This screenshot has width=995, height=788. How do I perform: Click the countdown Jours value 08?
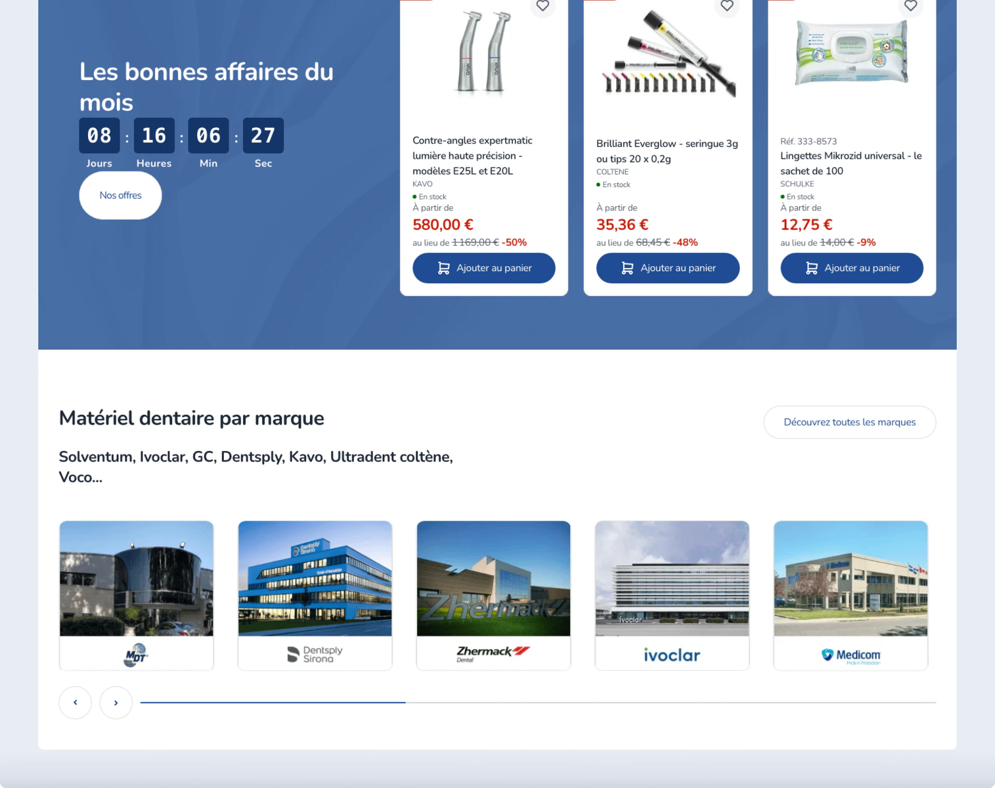(x=99, y=136)
